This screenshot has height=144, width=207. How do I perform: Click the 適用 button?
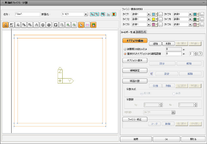coord(136,139)
